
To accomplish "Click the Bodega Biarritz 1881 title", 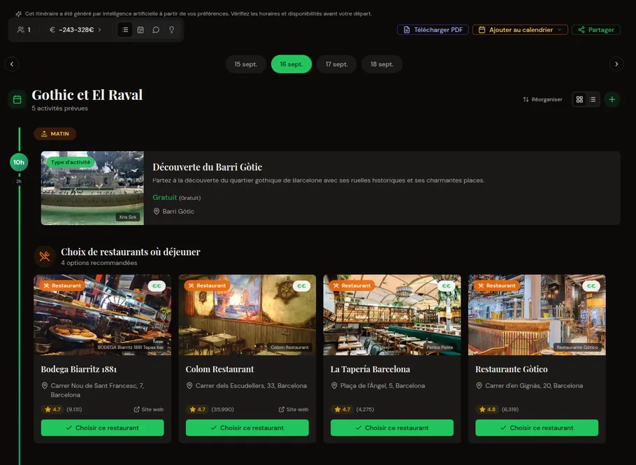I will (x=79, y=369).
